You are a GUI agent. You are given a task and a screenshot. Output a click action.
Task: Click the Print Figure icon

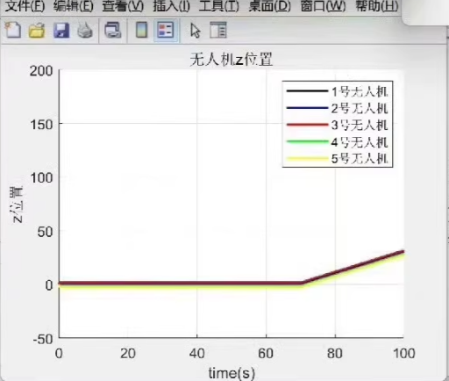[x=85, y=30]
